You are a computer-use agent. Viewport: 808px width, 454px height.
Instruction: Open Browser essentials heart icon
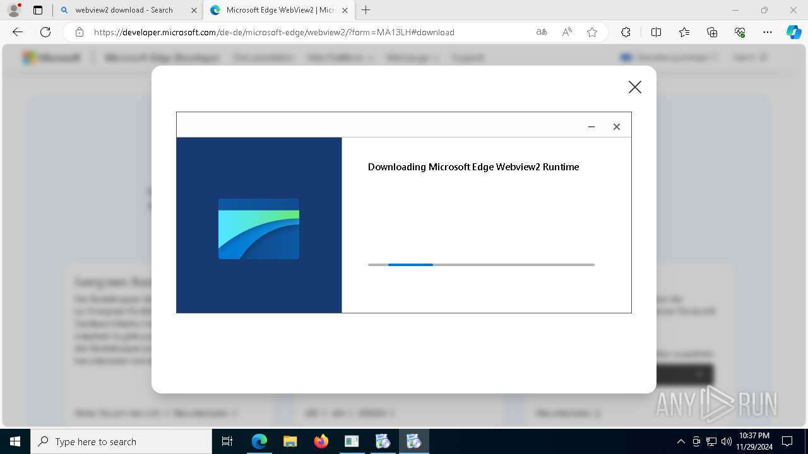point(740,32)
